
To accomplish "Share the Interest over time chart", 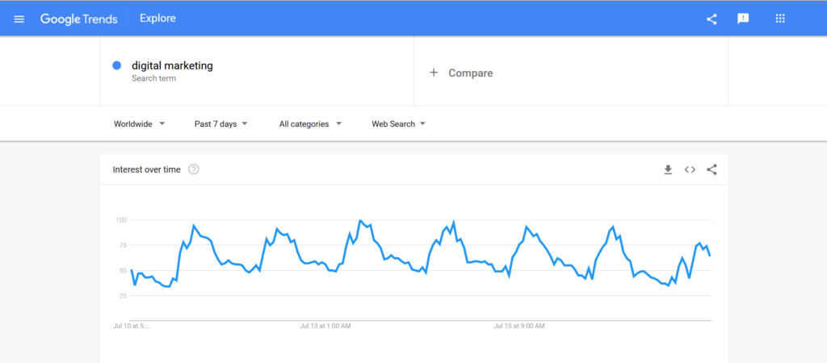I will pos(712,169).
